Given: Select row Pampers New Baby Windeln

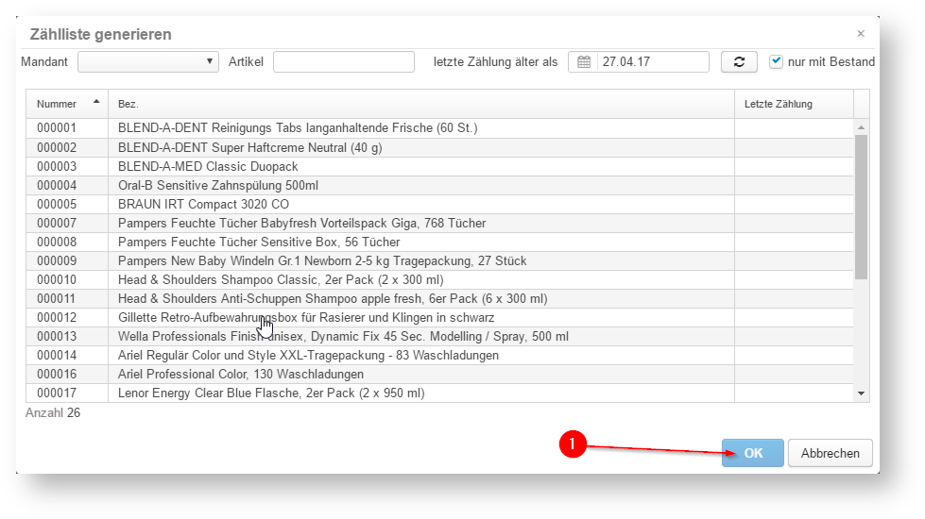Looking at the screenshot, I should (x=439, y=260).
